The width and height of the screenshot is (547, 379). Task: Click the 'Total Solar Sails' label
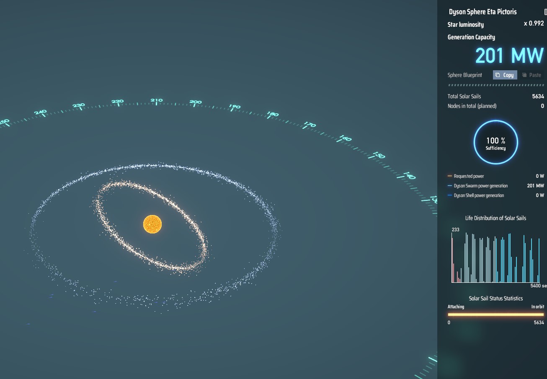(464, 97)
